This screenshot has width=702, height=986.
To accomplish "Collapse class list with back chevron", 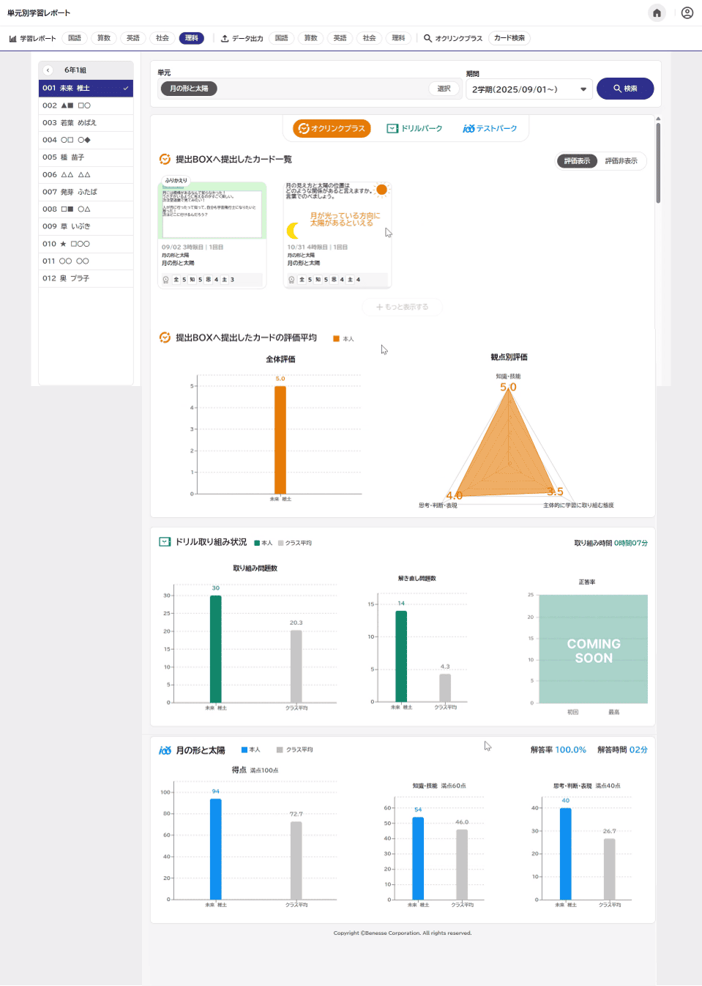I will pyautogui.click(x=48, y=70).
